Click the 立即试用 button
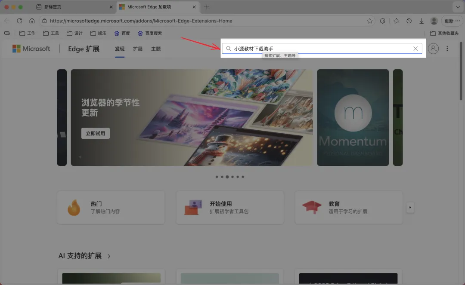Viewport: 465px width, 285px height. pos(96,134)
